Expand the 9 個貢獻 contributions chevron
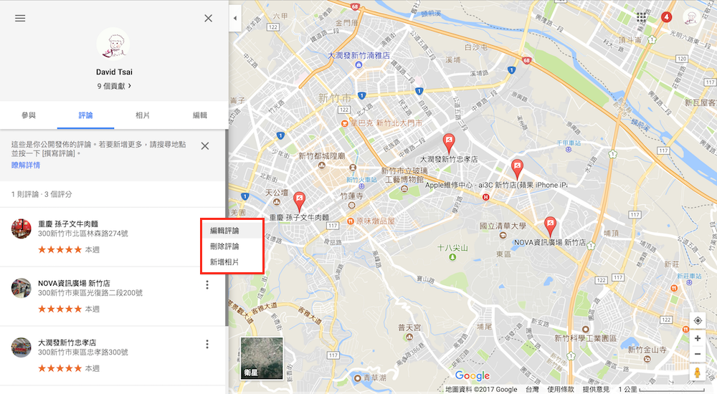The height and width of the screenshot is (394, 717). (129, 85)
